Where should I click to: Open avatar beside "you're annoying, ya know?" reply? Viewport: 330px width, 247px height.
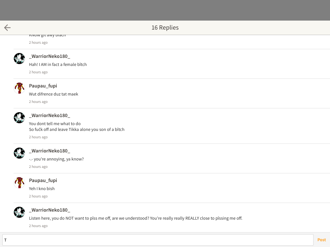tap(19, 153)
